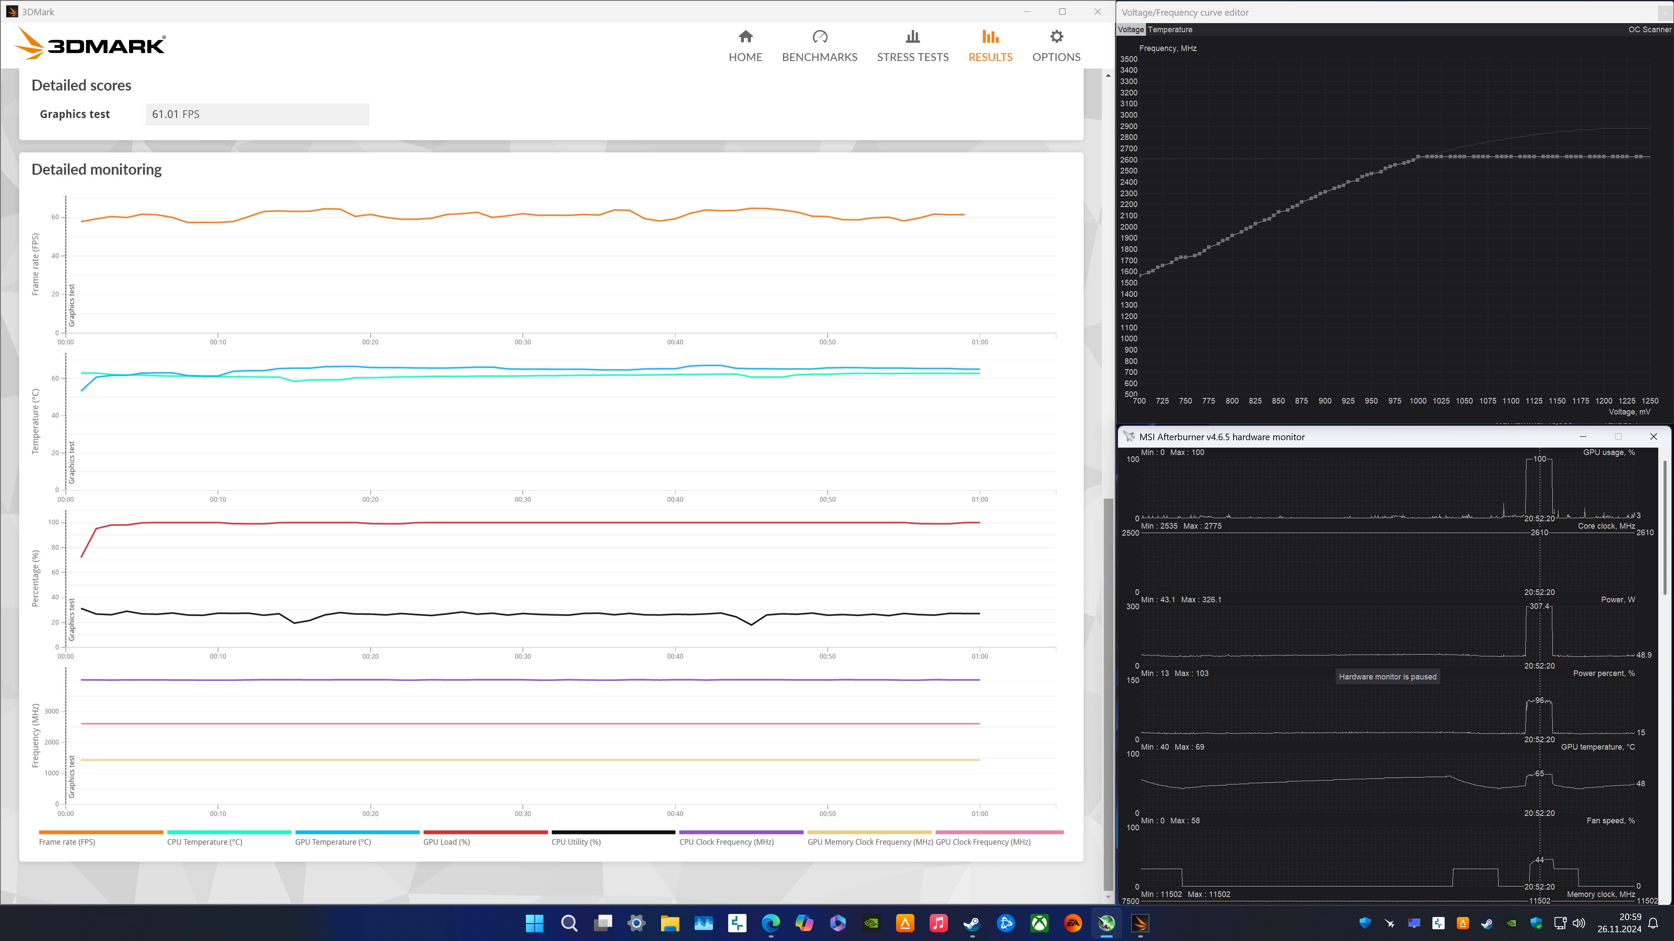Select the Voltage tab in curve editor

click(x=1131, y=30)
